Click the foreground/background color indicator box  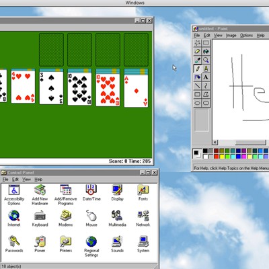(197, 154)
